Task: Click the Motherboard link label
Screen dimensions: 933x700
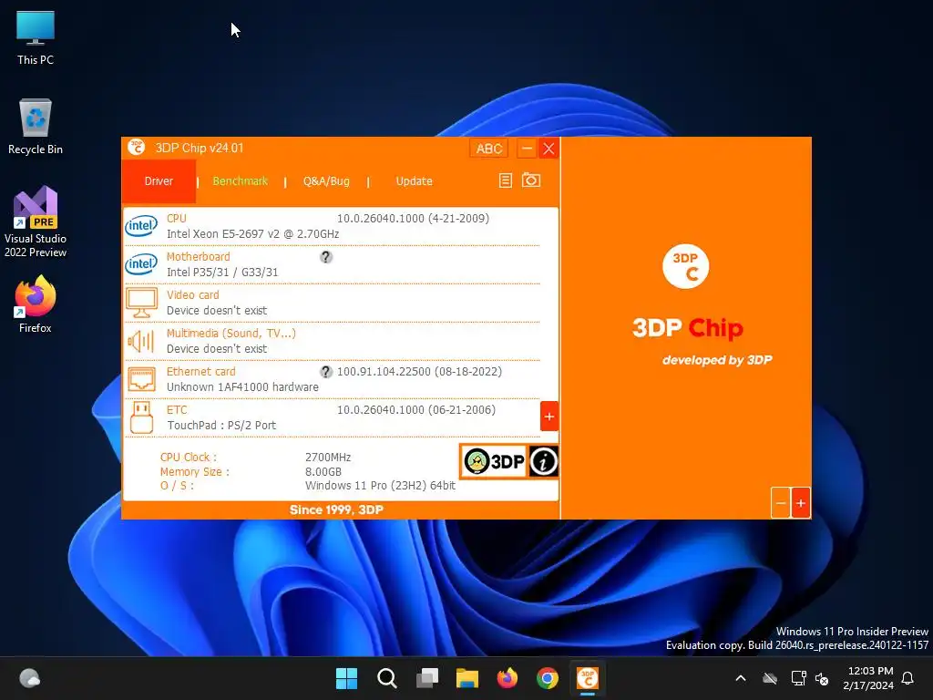Action: pyautogui.click(x=198, y=256)
